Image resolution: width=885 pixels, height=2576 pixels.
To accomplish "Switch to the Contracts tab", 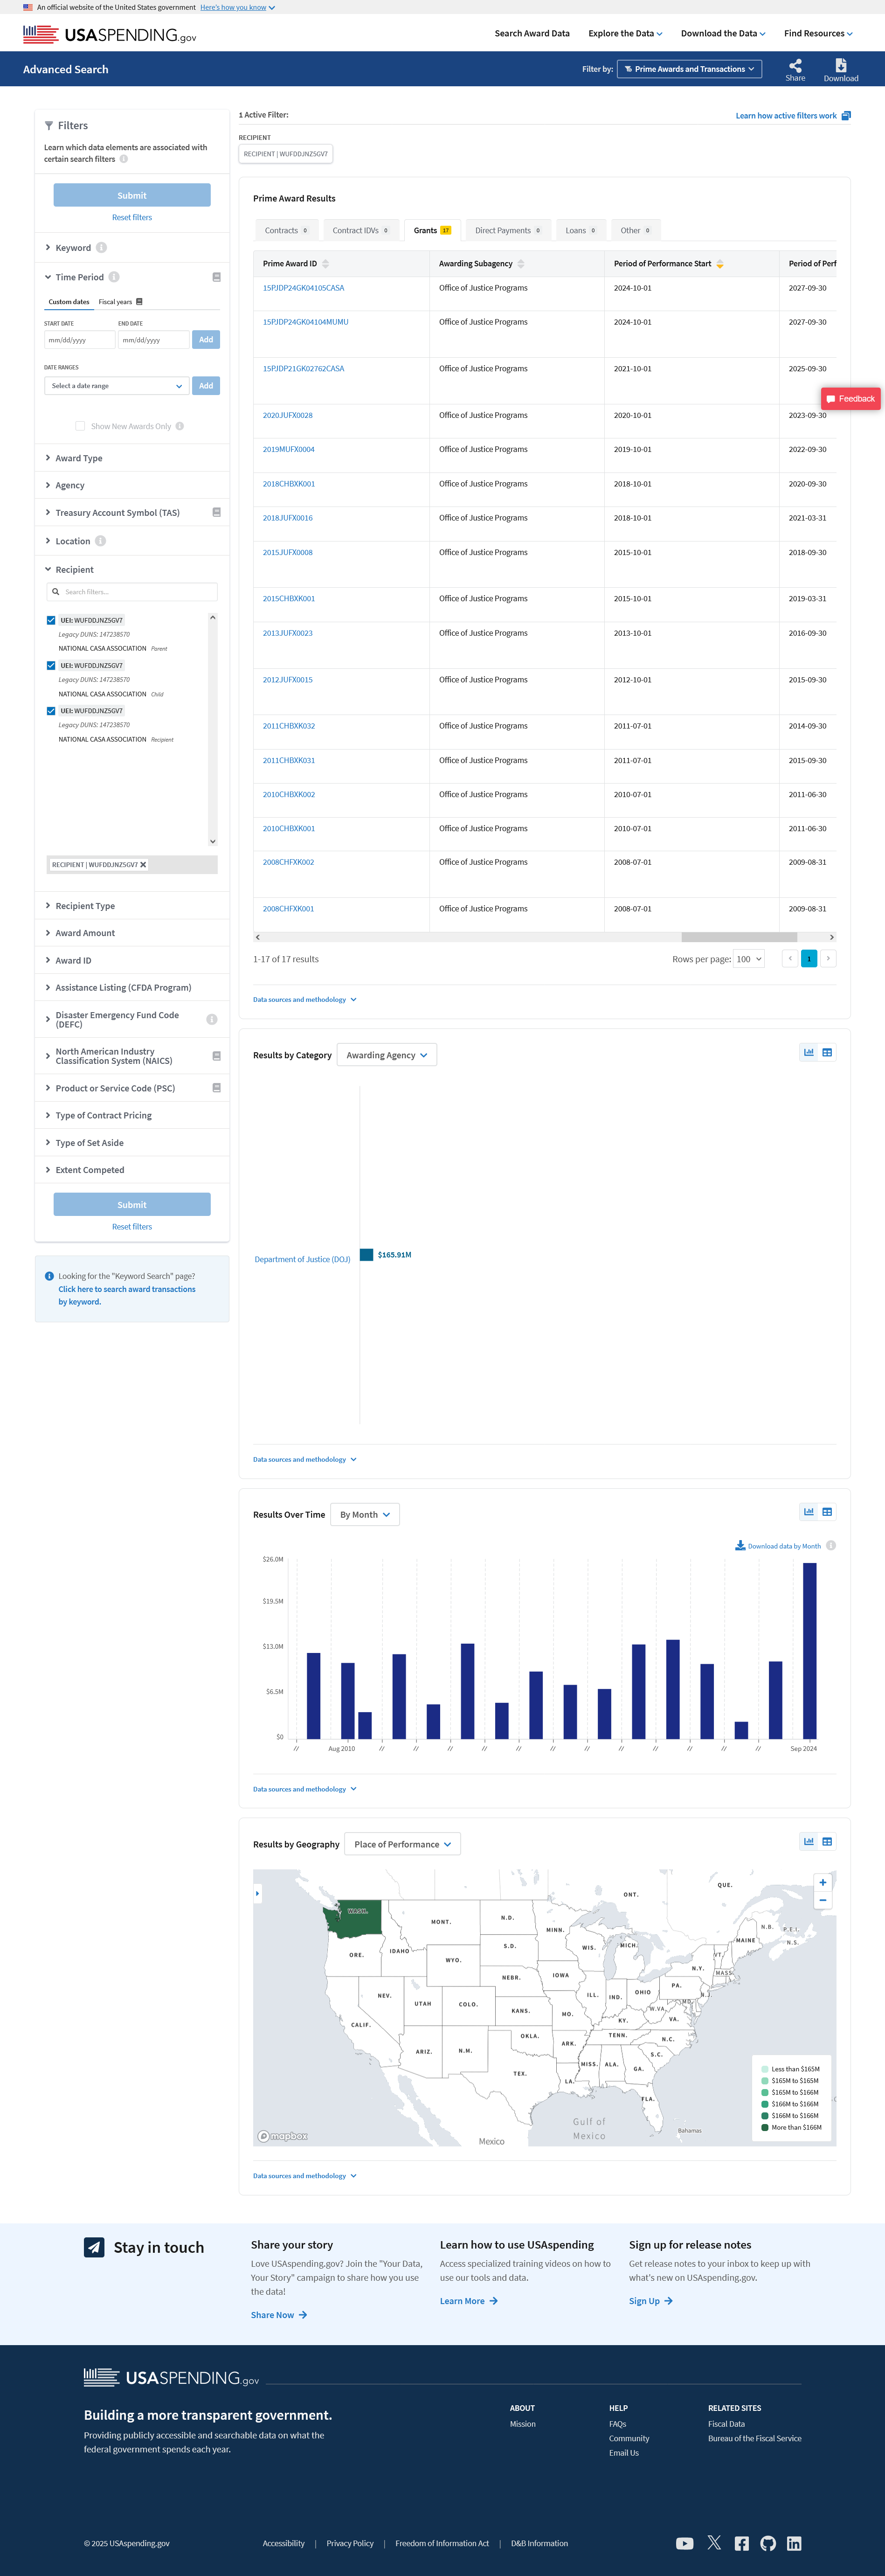I will [287, 230].
